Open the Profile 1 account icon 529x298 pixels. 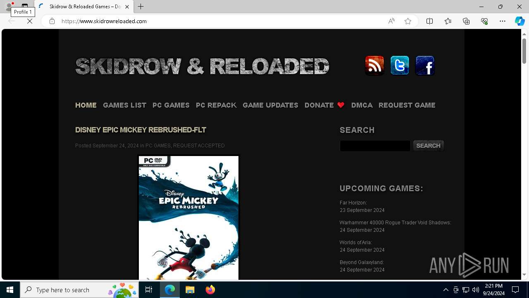click(x=9, y=7)
